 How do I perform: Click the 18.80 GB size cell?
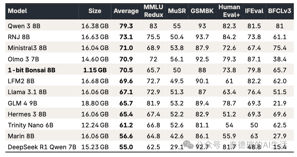[95, 103]
